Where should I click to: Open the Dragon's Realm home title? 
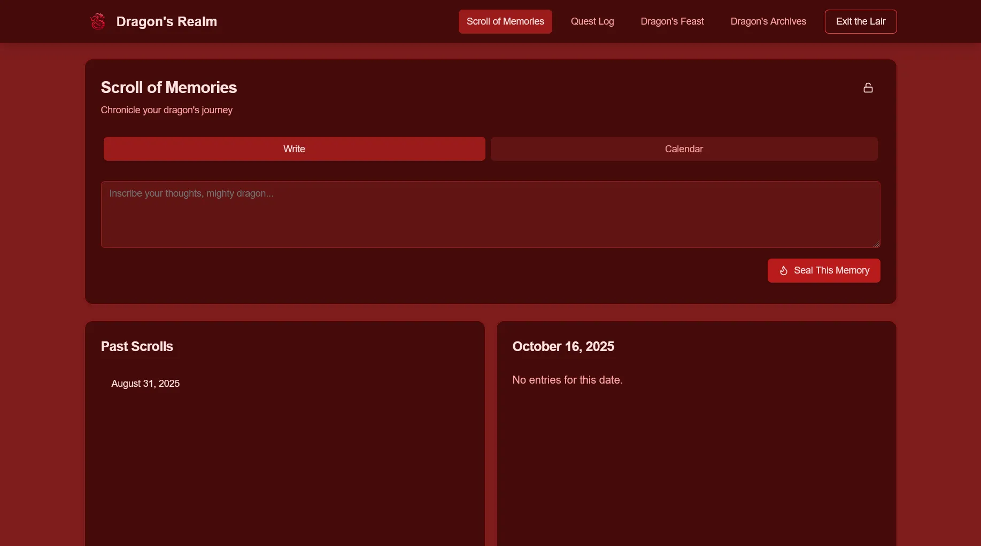coord(166,21)
